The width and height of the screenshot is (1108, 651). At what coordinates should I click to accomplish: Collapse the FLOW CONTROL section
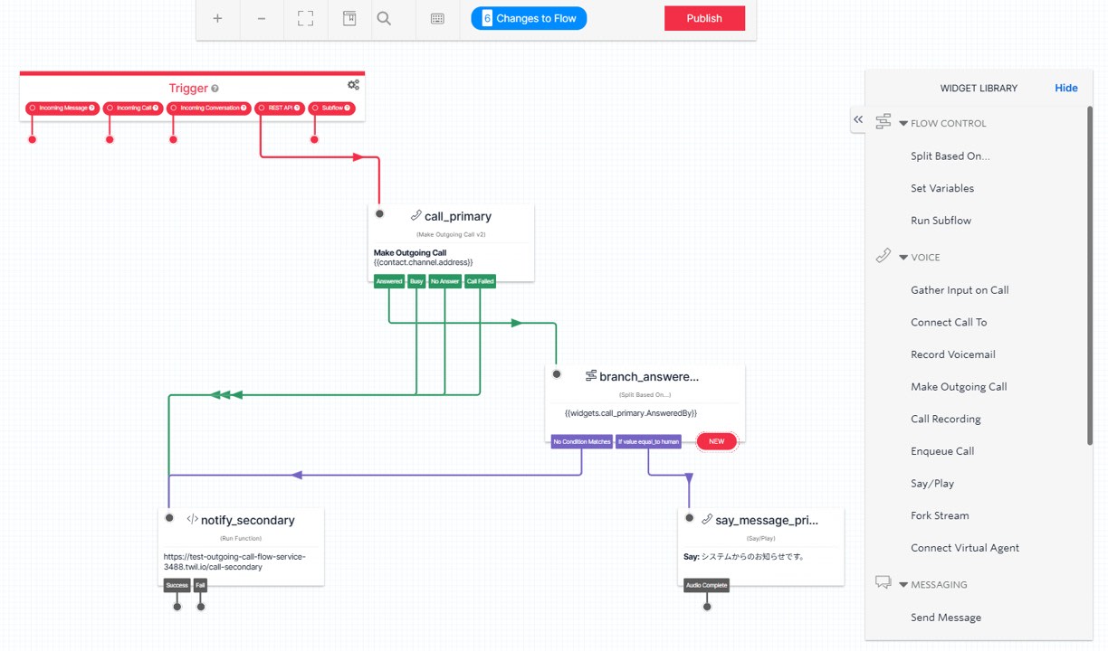[x=903, y=123]
